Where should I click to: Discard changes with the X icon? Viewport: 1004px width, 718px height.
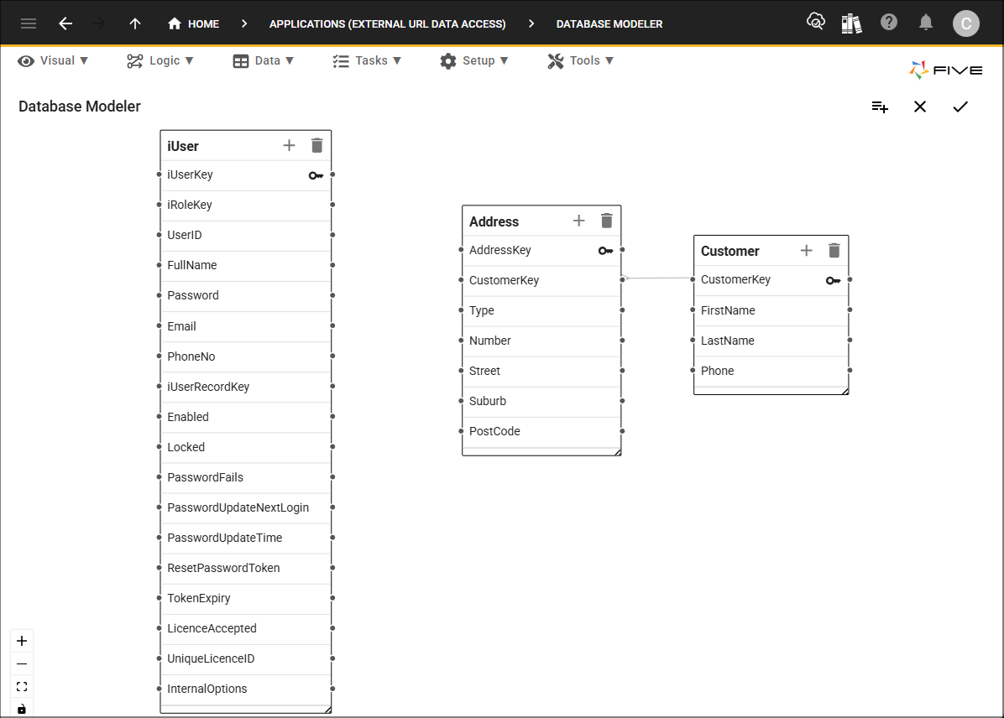(x=919, y=107)
